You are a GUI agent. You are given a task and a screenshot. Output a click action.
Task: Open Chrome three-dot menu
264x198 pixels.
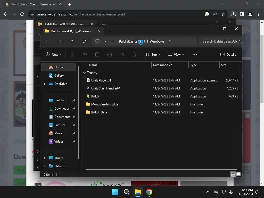258,14
